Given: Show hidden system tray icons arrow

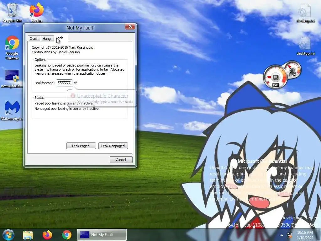Looking at the screenshot, I should click(x=282, y=235).
